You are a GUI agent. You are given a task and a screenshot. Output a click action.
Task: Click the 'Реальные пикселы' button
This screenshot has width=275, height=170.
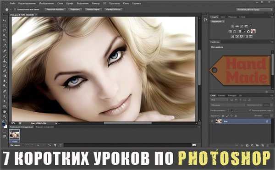[x=55, y=10]
